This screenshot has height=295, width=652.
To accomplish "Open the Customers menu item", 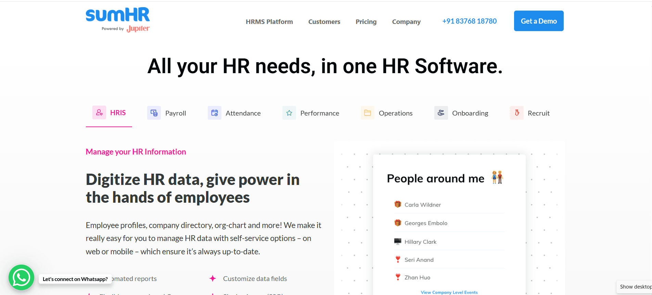I will pyautogui.click(x=324, y=22).
